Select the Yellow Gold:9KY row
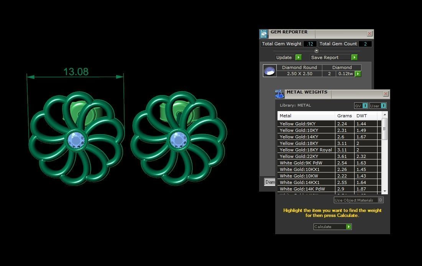The width and height of the screenshot is (422, 266). (x=329, y=124)
